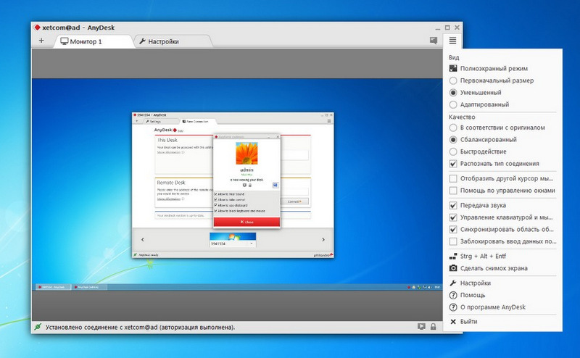Toggle Распознать тип соединения checkbox
Viewport: 580px width, 358px height.
click(453, 164)
